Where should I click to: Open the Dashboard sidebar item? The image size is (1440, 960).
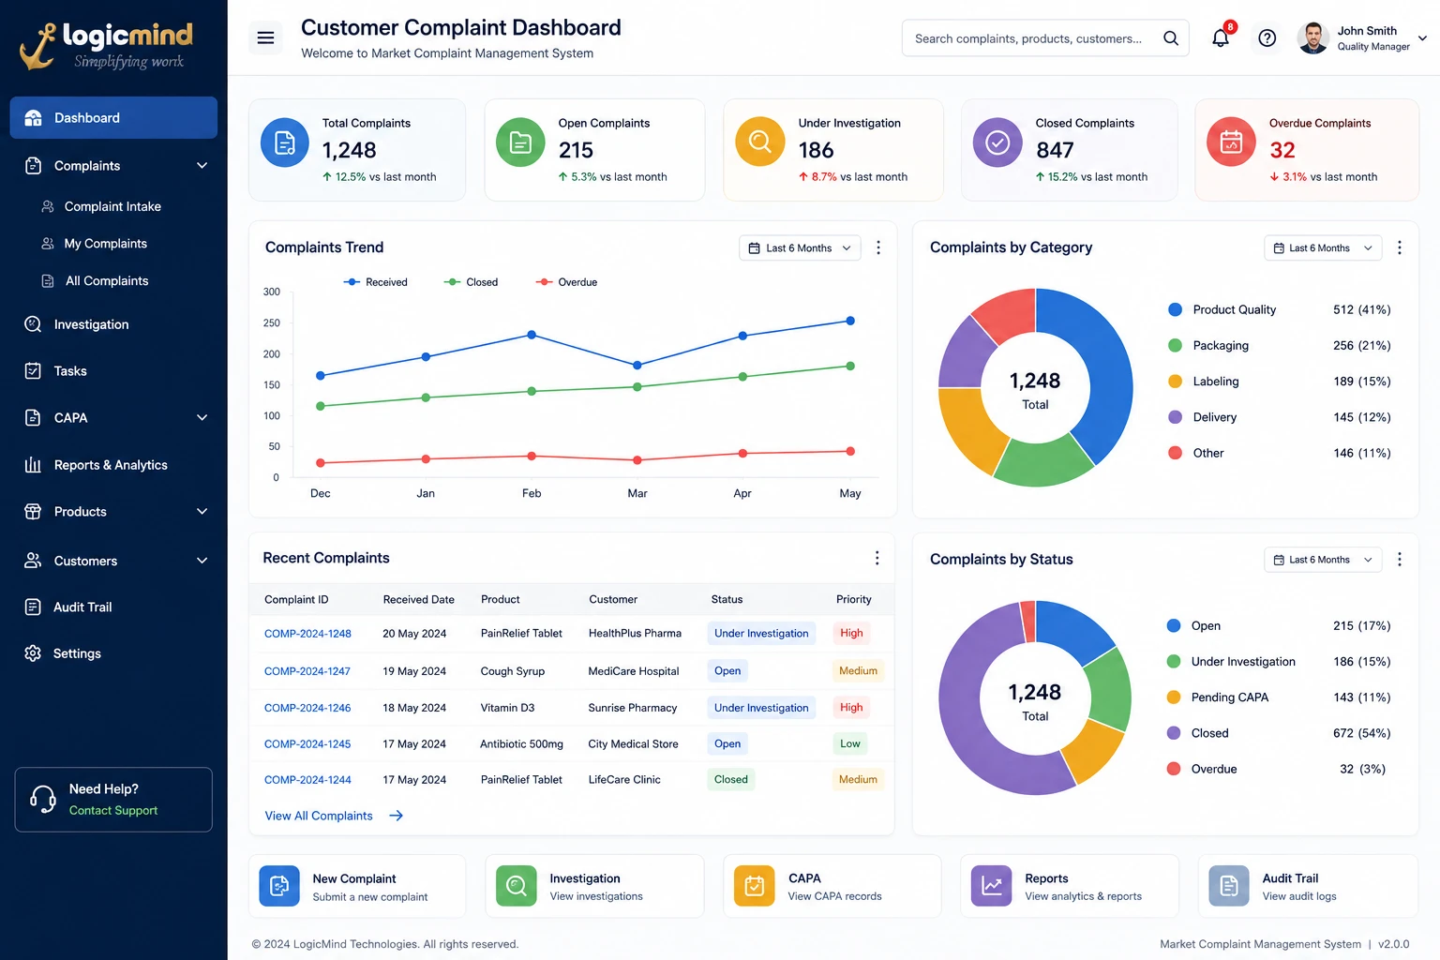click(113, 118)
